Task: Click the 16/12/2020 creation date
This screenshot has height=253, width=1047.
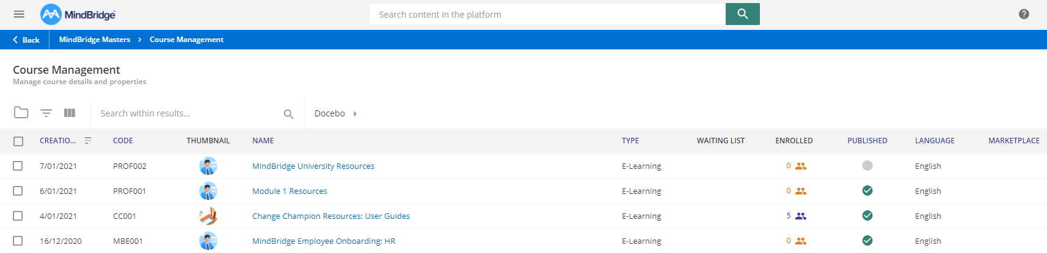Action: pyautogui.click(x=60, y=241)
